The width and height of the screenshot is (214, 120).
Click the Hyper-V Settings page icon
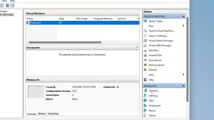point(145,36)
